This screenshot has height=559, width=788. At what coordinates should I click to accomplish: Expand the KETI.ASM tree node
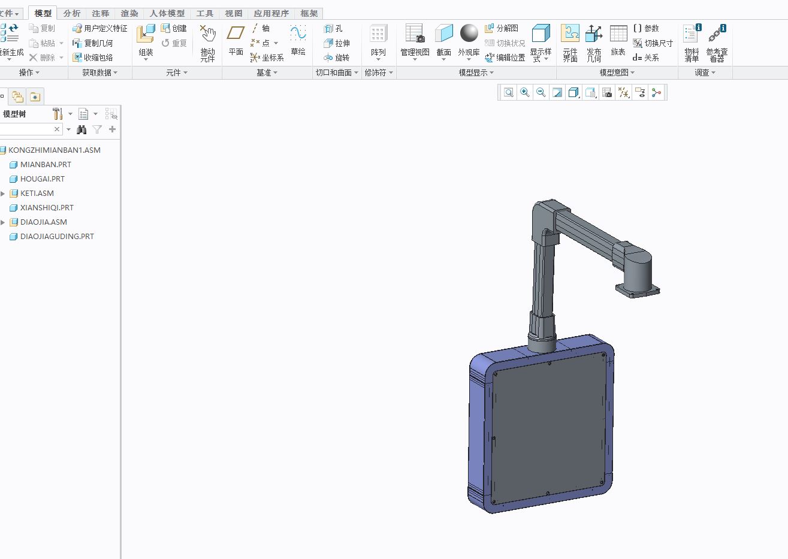pyautogui.click(x=4, y=193)
